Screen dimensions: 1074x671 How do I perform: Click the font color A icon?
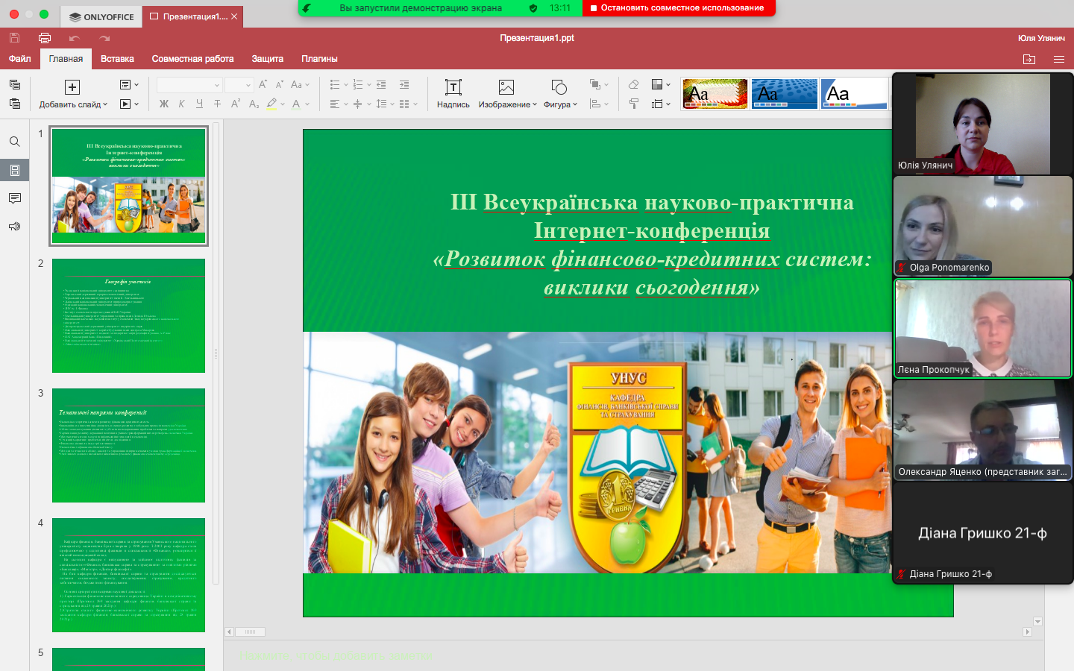coord(296,104)
